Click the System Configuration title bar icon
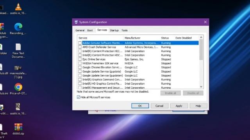This screenshot has height=140, width=250. click(x=76, y=22)
